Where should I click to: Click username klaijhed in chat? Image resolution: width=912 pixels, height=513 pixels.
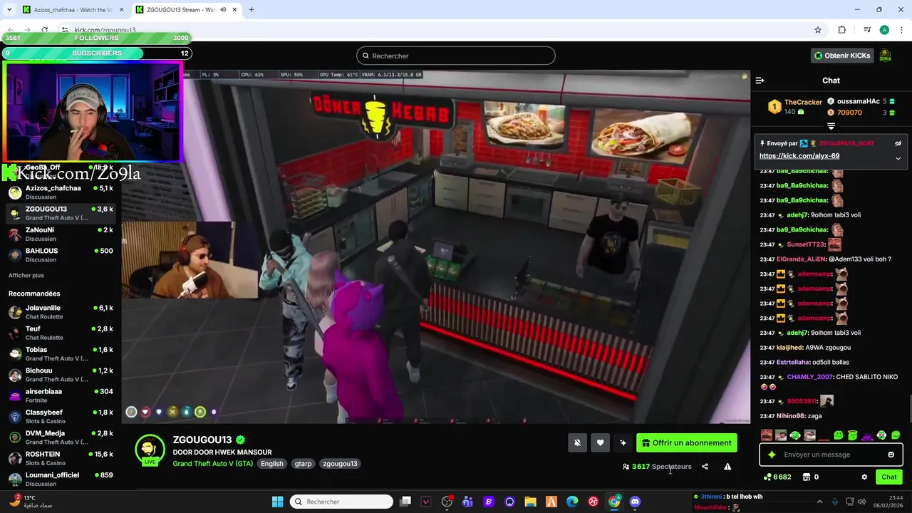click(789, 348)
